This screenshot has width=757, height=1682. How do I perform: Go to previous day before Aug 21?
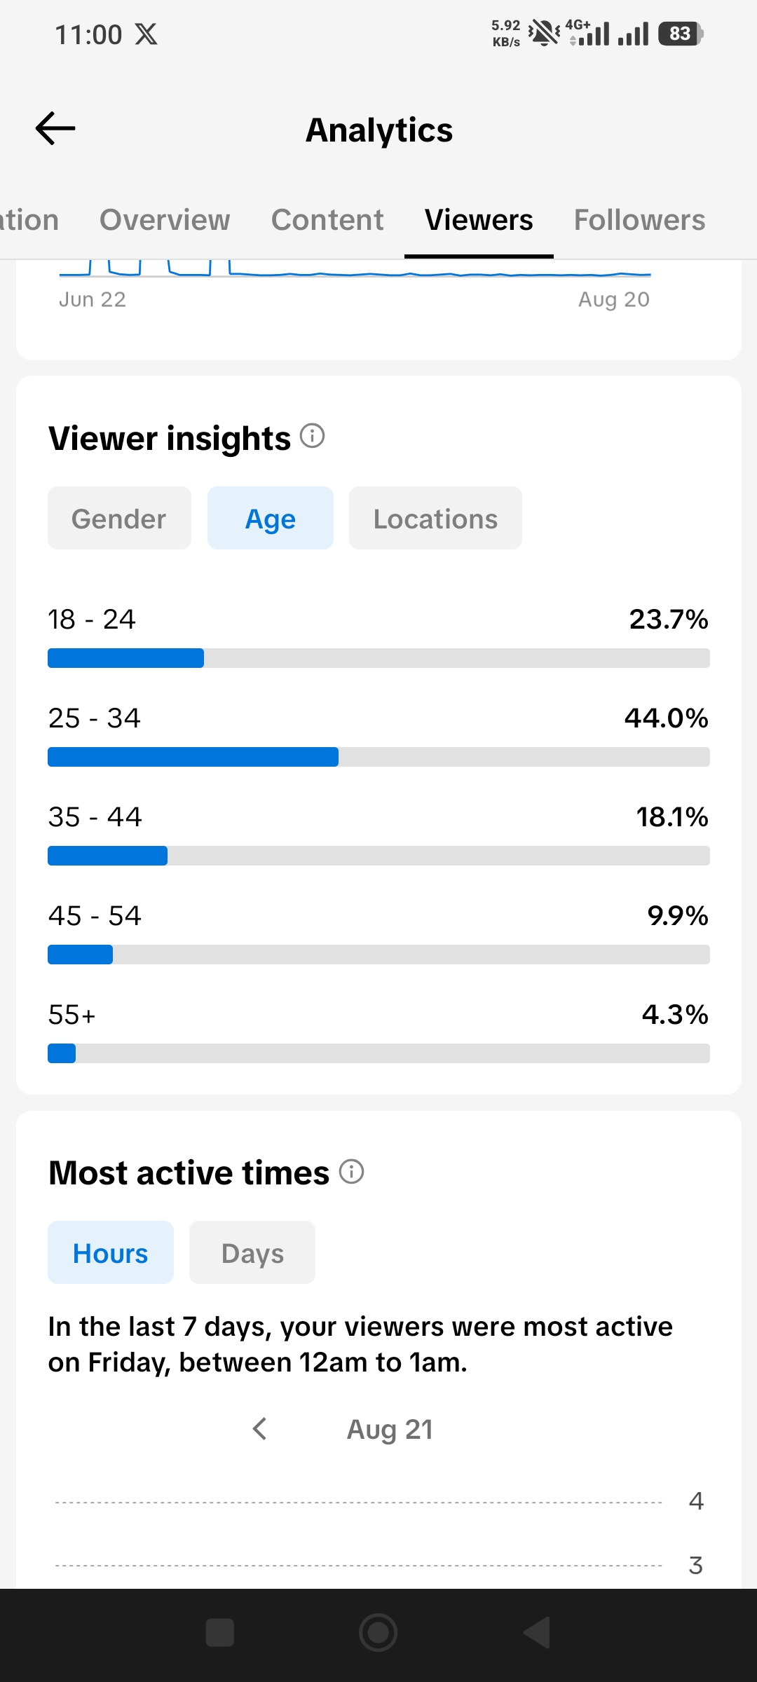point(260,1428)
